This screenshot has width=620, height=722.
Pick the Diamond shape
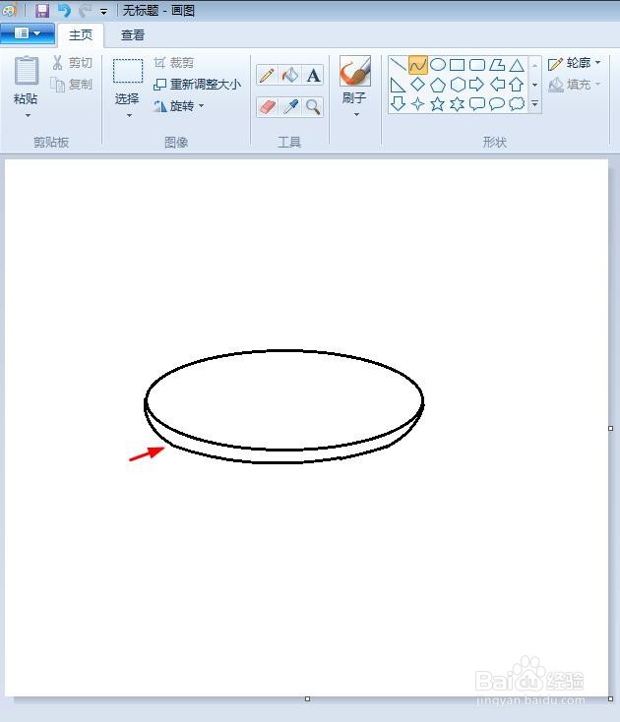tap(418, 85)
